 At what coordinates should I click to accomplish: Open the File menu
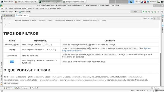pos(2,8)
